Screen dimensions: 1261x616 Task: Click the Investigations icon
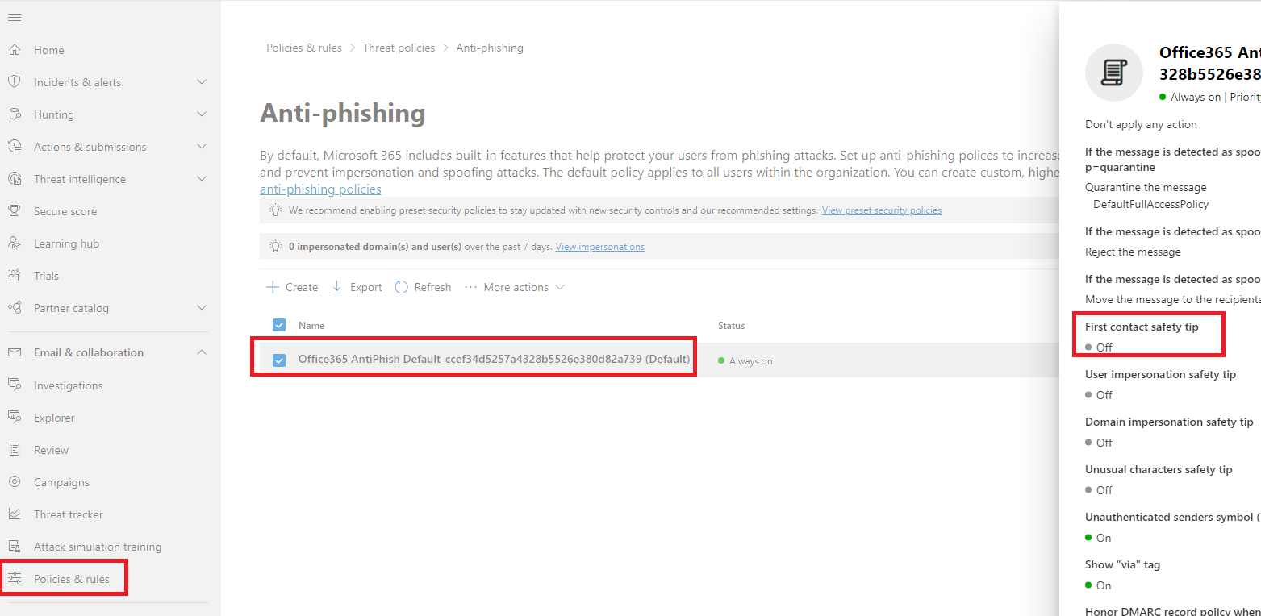pyautogui.click(x=15, y=385)
